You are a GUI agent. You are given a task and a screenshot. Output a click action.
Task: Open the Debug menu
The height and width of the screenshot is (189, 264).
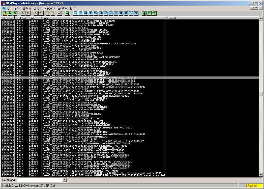click(27, 8)
